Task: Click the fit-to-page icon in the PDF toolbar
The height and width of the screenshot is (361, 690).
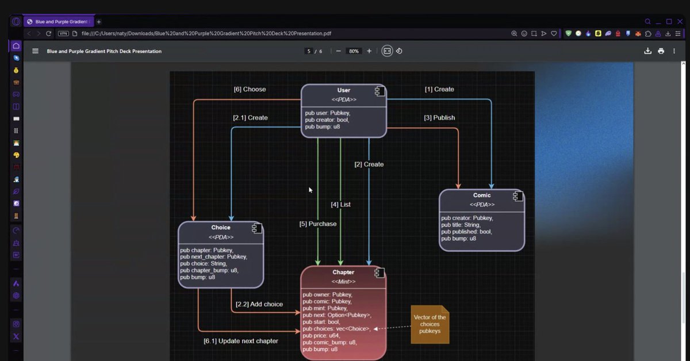Action: [x=386, y=51]
